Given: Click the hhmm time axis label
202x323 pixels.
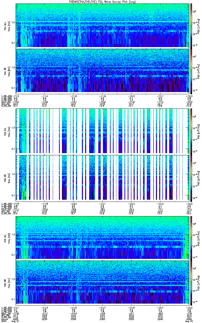Looking at the screenshot, I should click(4, 320).
